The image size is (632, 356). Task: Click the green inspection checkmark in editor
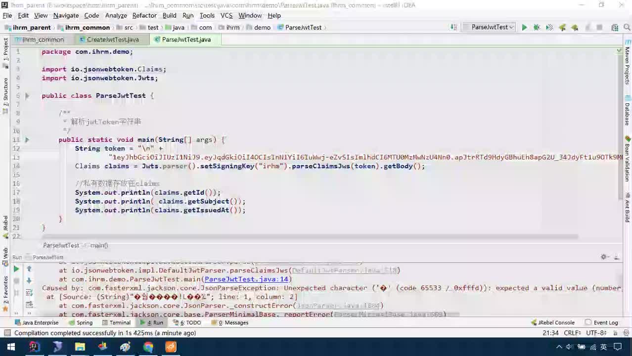[x=619, y=50]
